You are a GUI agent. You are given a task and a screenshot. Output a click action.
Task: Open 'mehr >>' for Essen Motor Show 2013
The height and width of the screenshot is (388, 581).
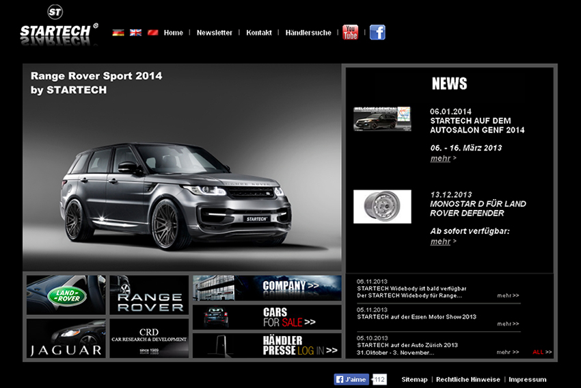[x=508, y=324]
